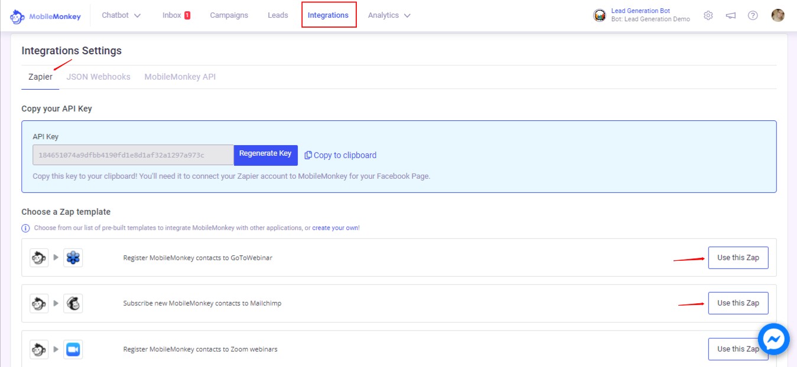Open the settings gear icon
This screenshot has width=797, height=367.
point(708,15)
